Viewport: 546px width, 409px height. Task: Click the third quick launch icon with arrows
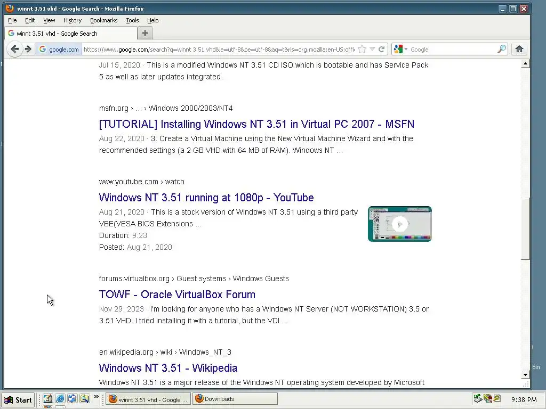72,398
